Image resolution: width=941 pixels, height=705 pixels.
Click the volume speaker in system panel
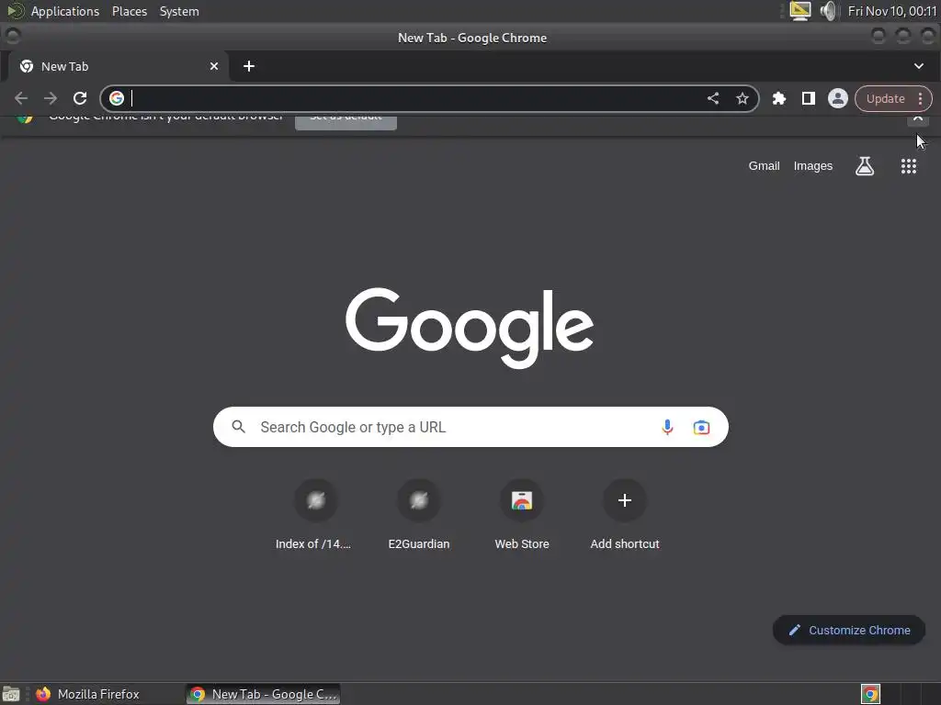(828, 11)
